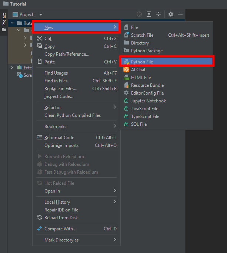Viewport: 227px width, 253px height.
Task: Hide the Project panel with the minus icon
Action: (x=180, y=14)
